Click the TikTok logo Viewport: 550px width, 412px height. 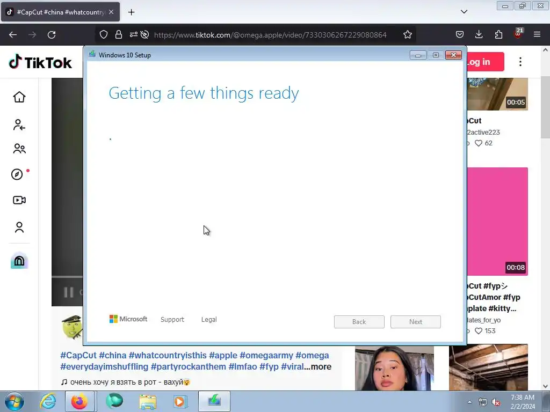[x=40, y=62]
